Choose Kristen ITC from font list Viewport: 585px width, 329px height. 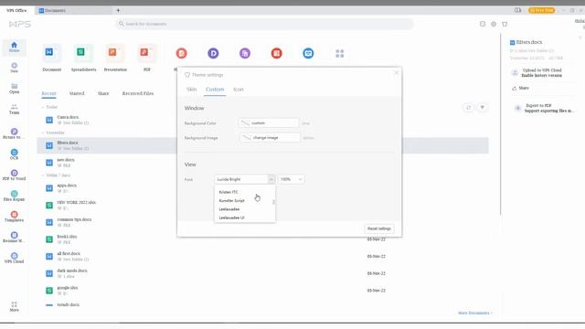tap(244, 192)
